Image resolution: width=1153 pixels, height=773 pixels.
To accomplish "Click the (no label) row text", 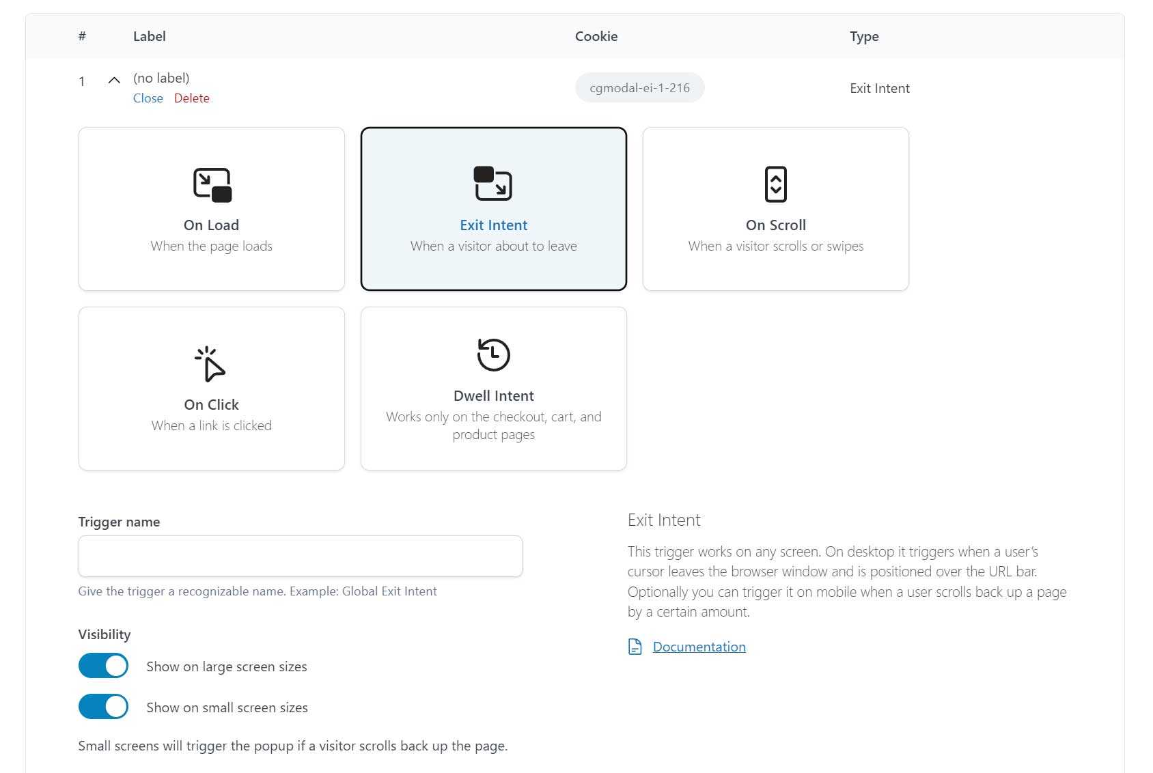I will [161, 78].
